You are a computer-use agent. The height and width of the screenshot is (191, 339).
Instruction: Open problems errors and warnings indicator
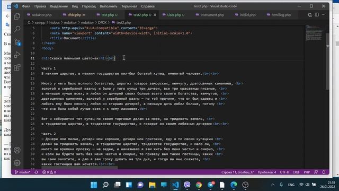[x=49, y=172]
